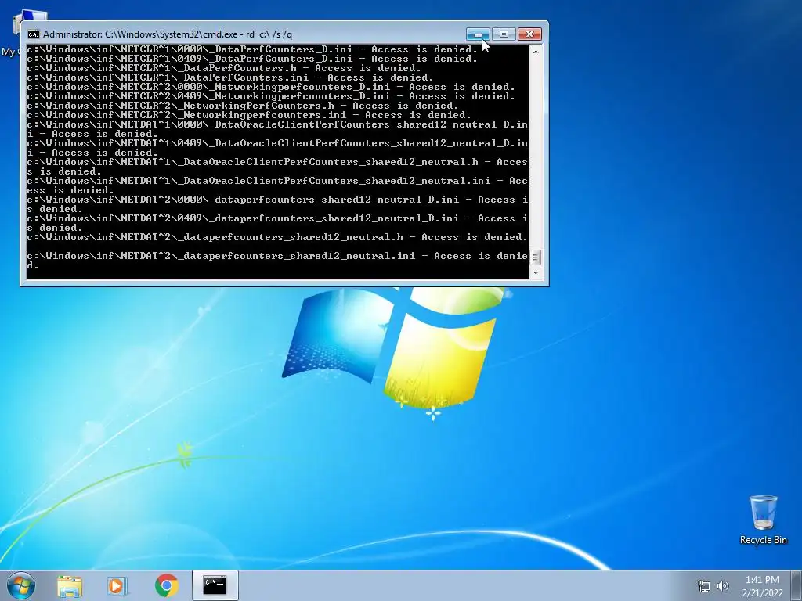
Task: Launch Windows Media Player from taskbar
Action: pyautogui.click(x=117, y=585)
